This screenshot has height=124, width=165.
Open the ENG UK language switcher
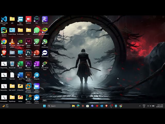tap(144, 106)
